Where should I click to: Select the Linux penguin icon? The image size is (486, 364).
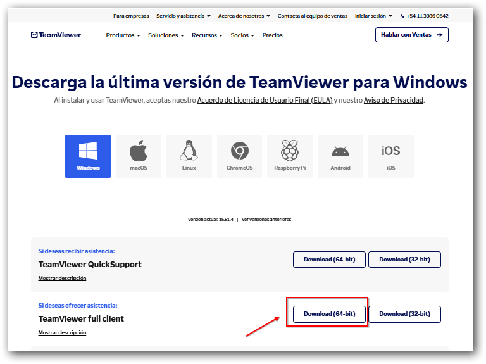pos(189,156)
